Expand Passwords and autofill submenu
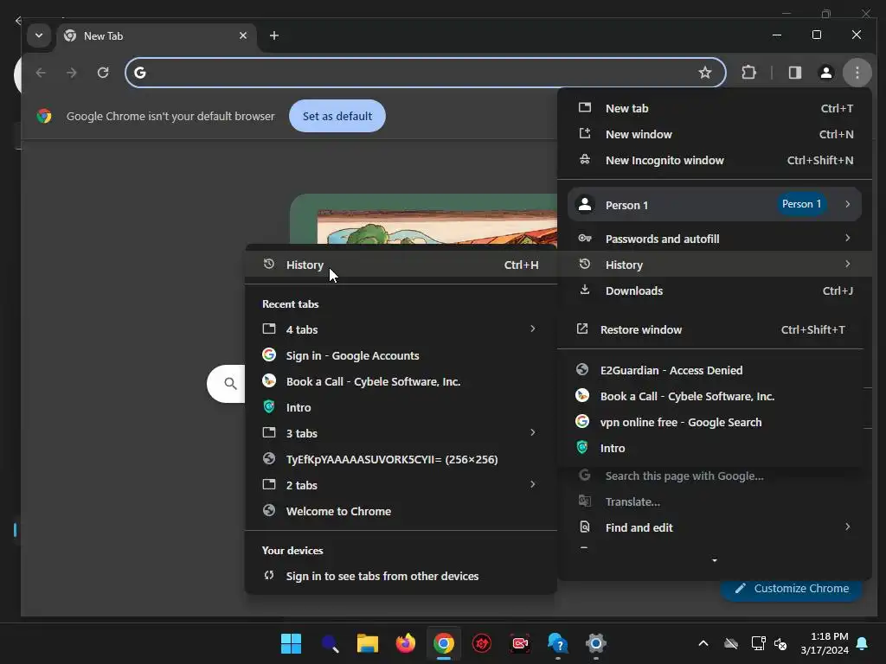 (715, 239)
